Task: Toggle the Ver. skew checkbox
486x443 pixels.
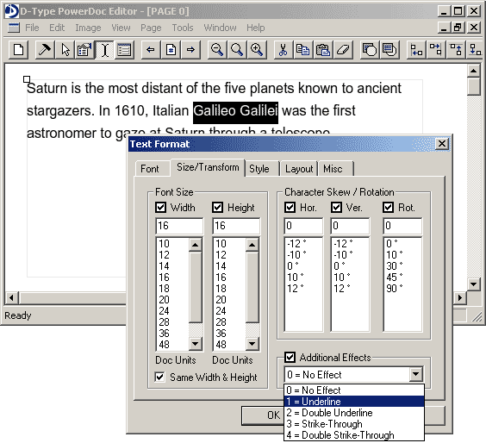Action: coord(336,207)
